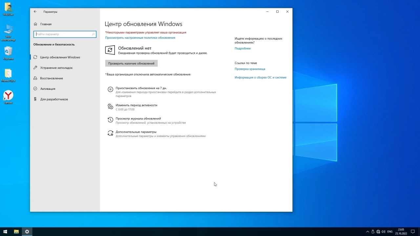Click the taskbar clock and date
Viewport: 420px width, 236px height.
(401, 232)
